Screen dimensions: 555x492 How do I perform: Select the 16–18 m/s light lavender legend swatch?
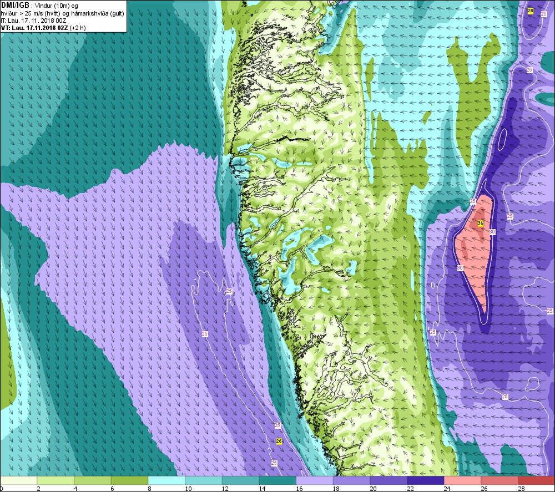click(x=314, y=480)
